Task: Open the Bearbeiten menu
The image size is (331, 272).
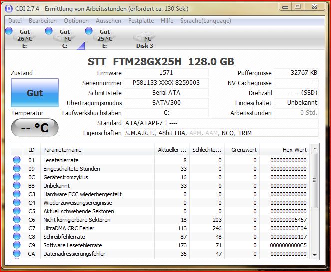Action: coord(43,21)
